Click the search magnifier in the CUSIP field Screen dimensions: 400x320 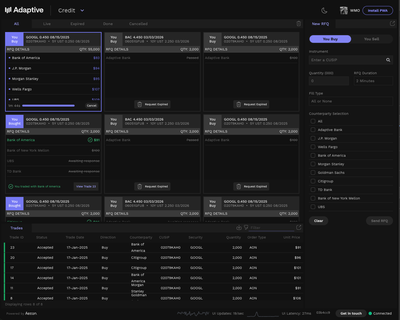(x=388, y=60)
